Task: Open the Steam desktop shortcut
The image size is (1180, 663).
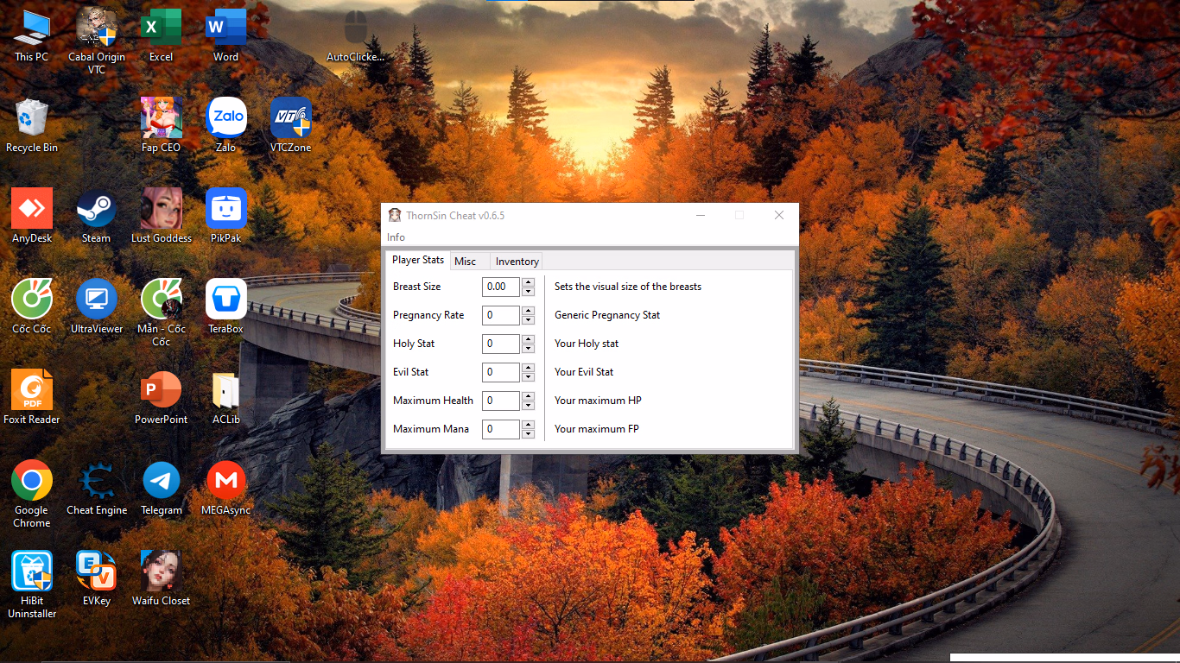Action: pos(97,210)
